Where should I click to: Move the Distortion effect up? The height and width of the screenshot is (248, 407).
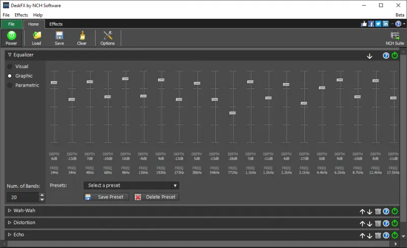point(362,223)
